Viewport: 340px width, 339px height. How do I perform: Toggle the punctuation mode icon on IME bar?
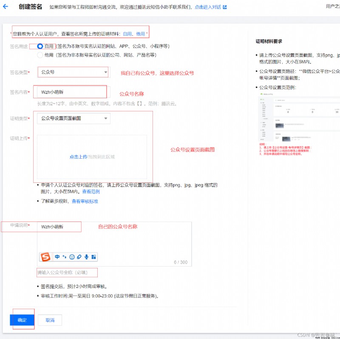(65, 257)
